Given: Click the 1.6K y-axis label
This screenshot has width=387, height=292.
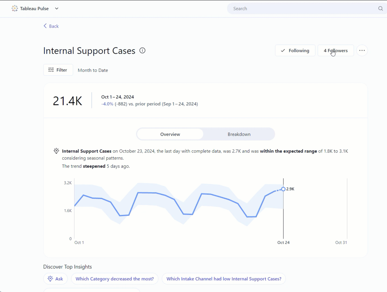Looking at the screenshot, I should coord(68,211).
